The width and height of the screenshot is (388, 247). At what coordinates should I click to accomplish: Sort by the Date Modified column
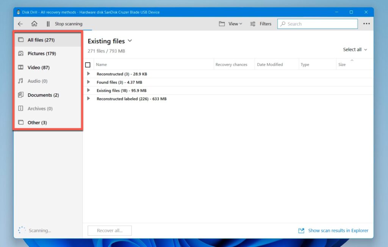269,64
